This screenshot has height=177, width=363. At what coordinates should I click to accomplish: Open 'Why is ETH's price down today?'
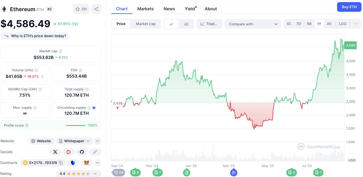[35, 36]
